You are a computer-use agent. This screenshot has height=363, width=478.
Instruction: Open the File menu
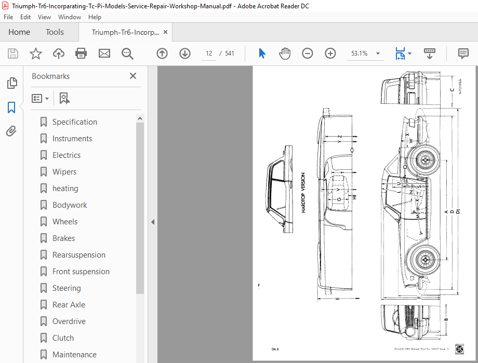(8, 17)
